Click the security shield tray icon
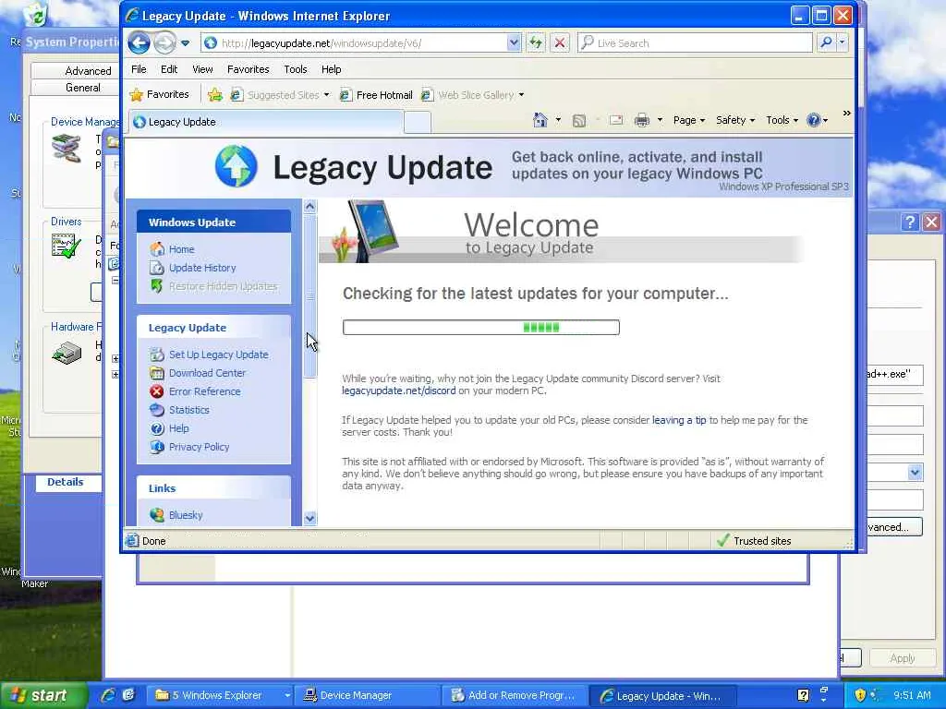Image resolution: width=946 pixels, height=709 pixels. (x=860, y=695)
